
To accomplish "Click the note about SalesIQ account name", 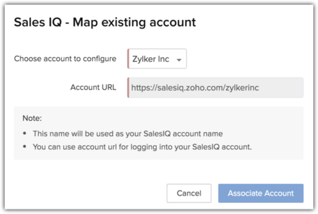I will [x=129, y=134].
